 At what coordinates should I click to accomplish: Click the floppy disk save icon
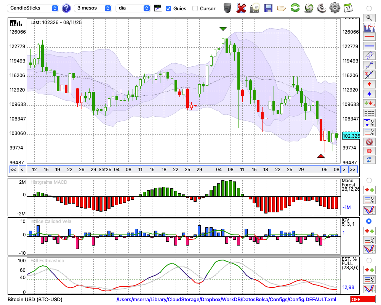[268, 8]
